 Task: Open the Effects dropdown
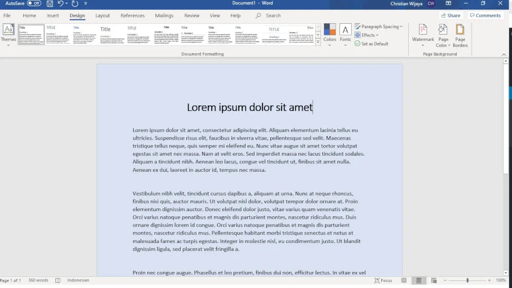click(366, 35)
